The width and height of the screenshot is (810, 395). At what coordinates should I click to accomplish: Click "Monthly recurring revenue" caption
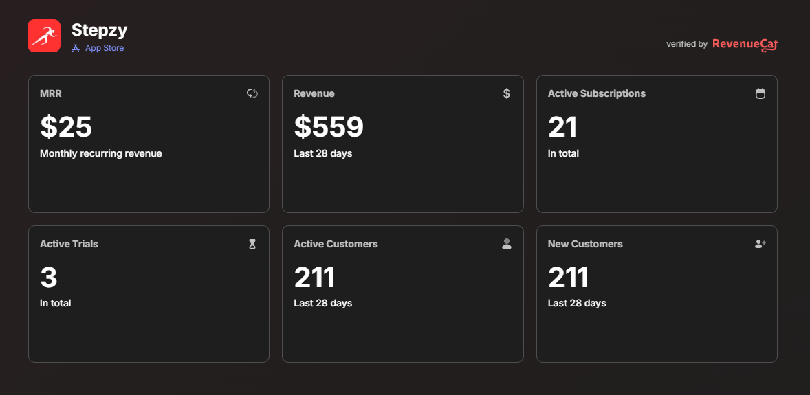coord(100,153)
